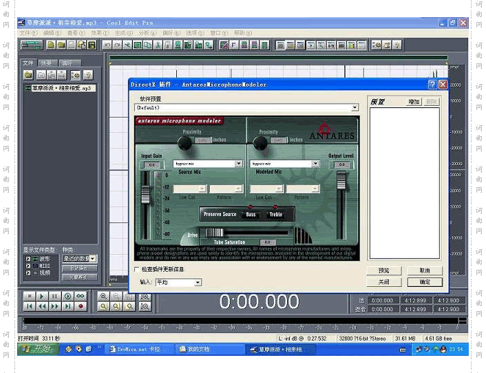Viewport: 486px width, 373px height.
Task: Open the Modeled Mic dropdown
Action: point(315,163)
